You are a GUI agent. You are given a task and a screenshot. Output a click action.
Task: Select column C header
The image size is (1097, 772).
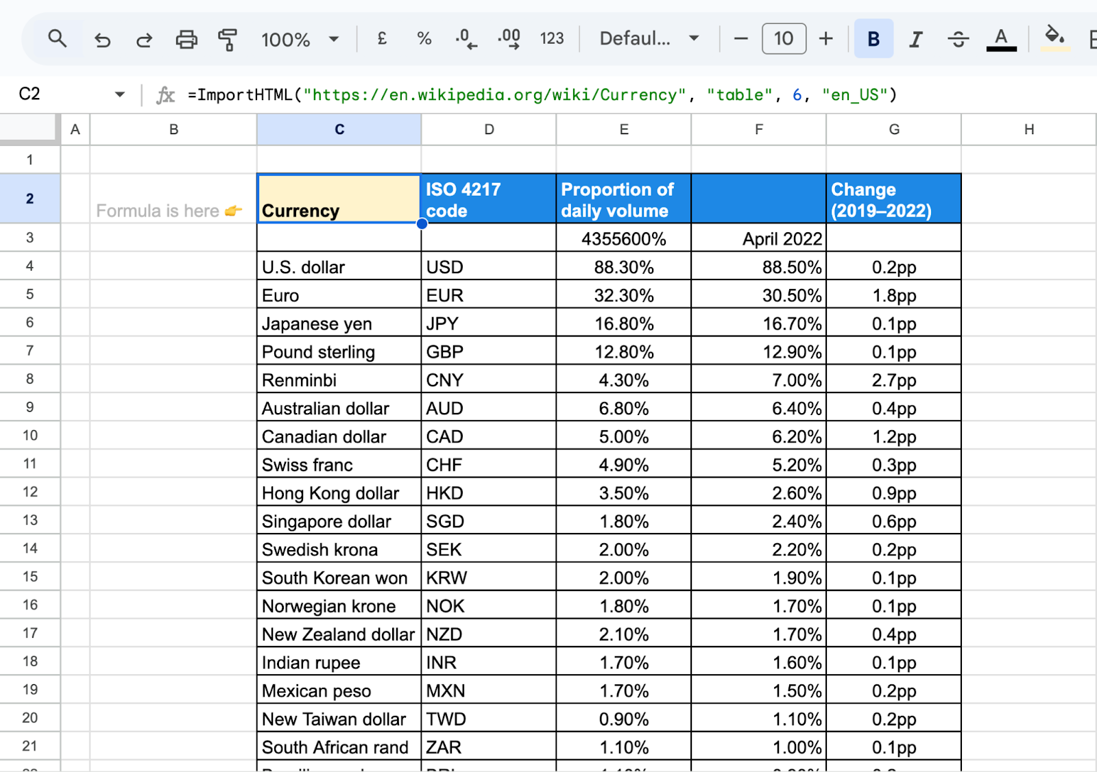point(339,129)
